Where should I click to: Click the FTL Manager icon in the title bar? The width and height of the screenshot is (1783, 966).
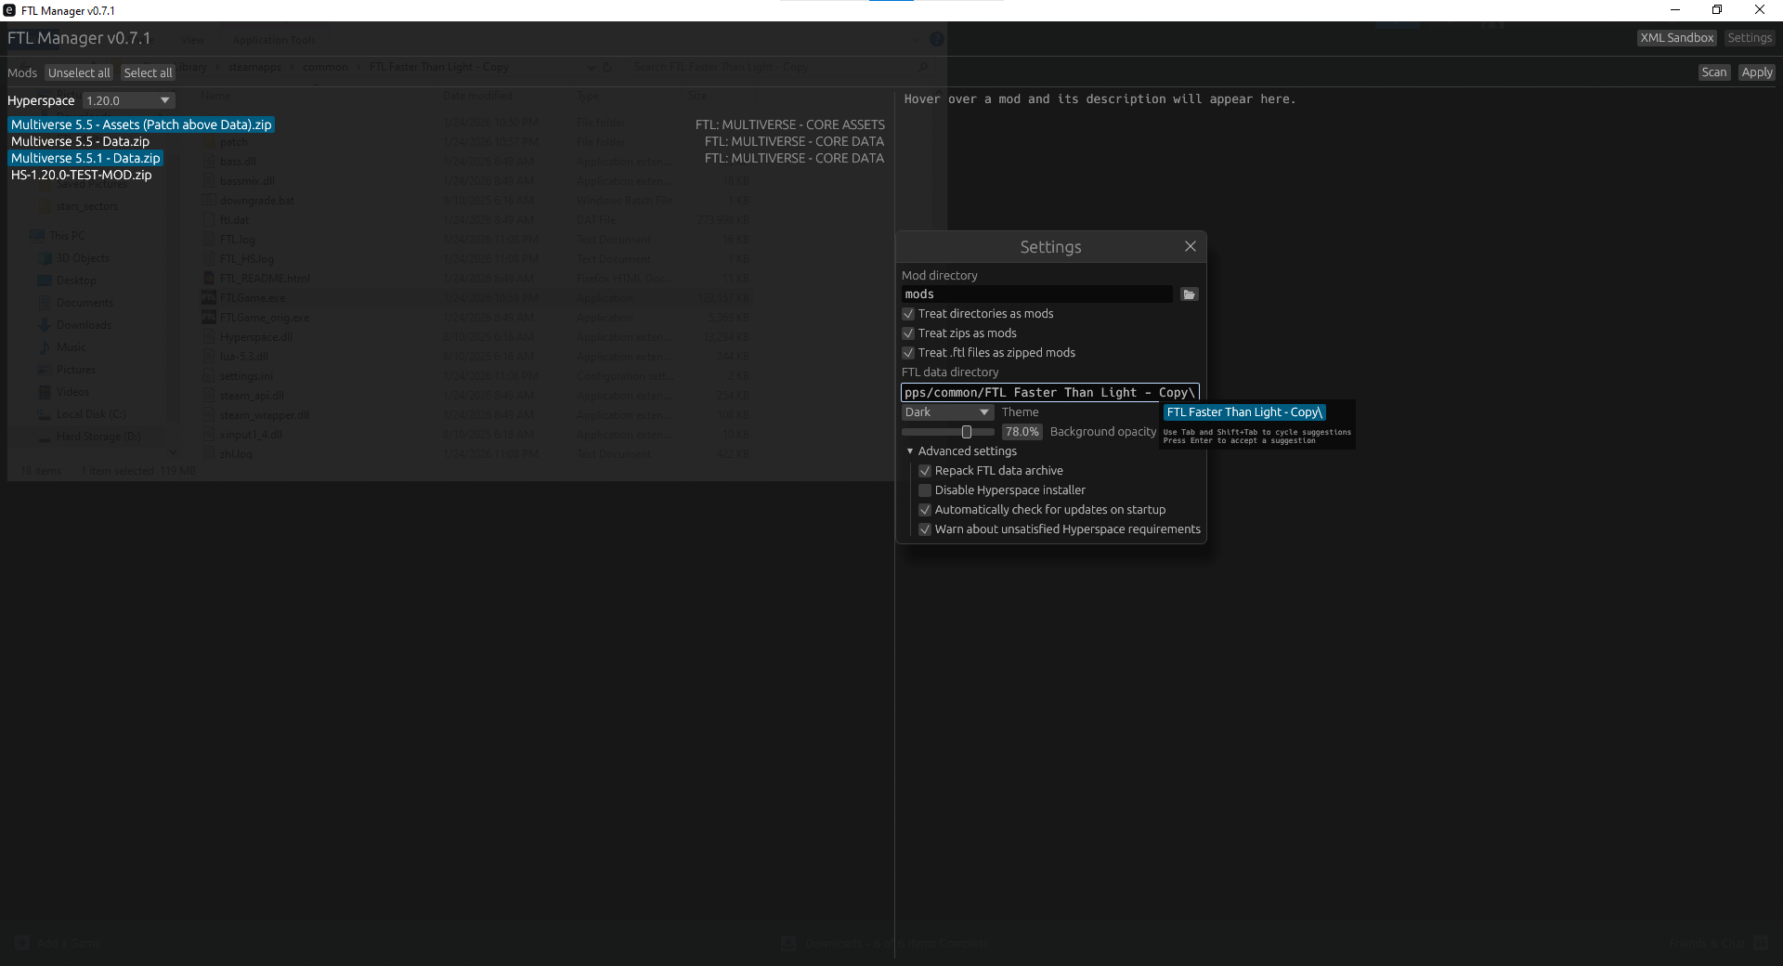(9, 10)
